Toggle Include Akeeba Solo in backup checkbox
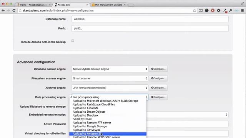246x138 pixels. (73, 41)
